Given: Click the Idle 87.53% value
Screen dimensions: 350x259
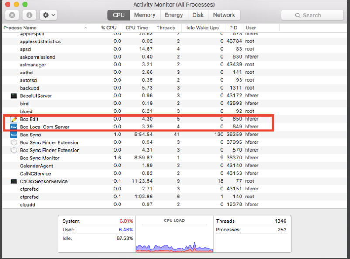Looking at the screenshot, I should 124,238.
